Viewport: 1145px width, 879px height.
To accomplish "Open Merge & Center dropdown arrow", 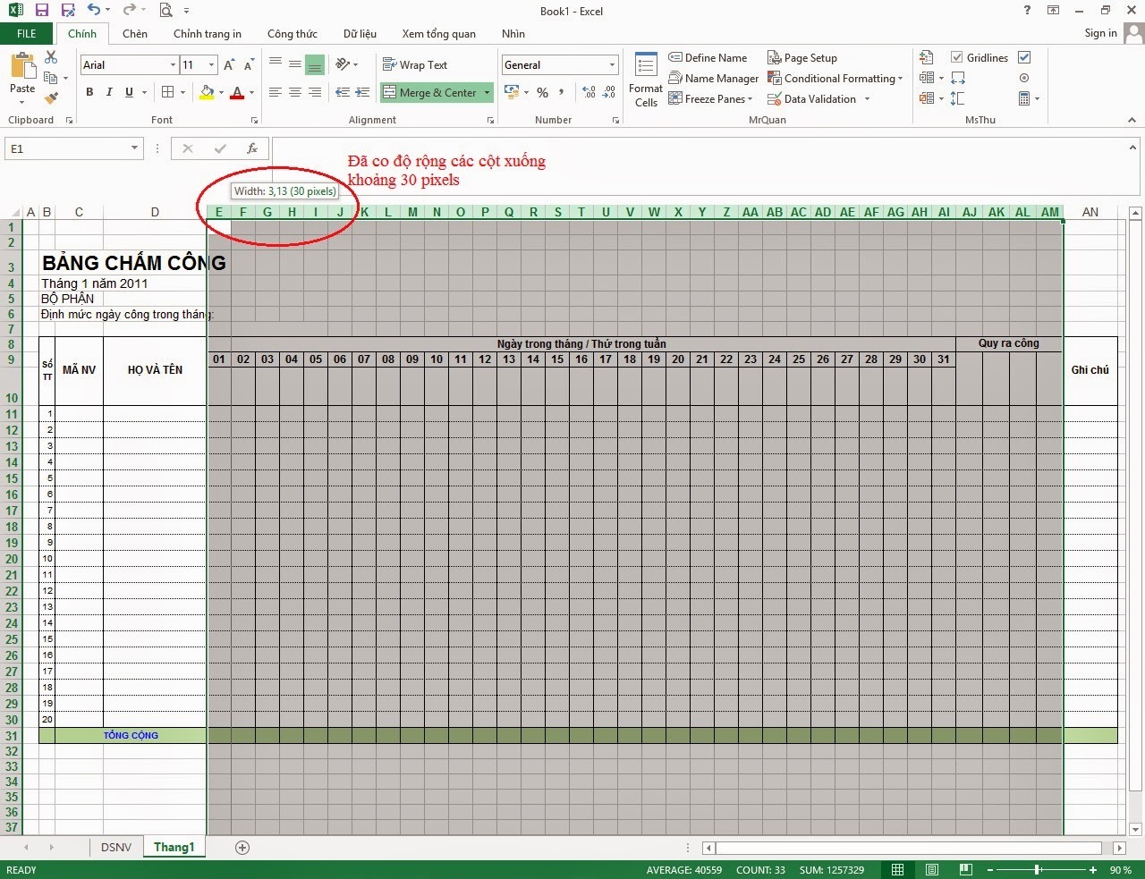I will coord(488,92).
